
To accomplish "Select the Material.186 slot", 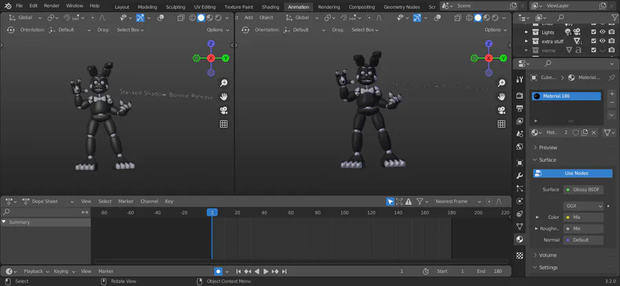I will (566, 96).
